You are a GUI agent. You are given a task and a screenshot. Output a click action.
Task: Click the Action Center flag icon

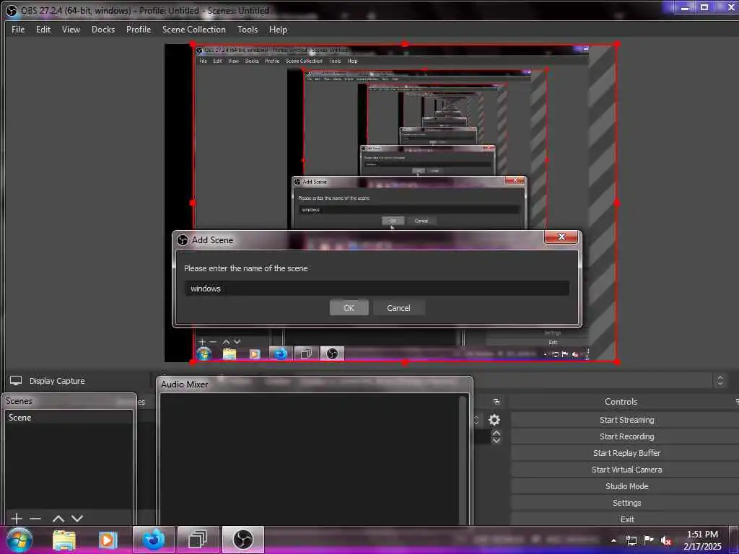point(649,540)
